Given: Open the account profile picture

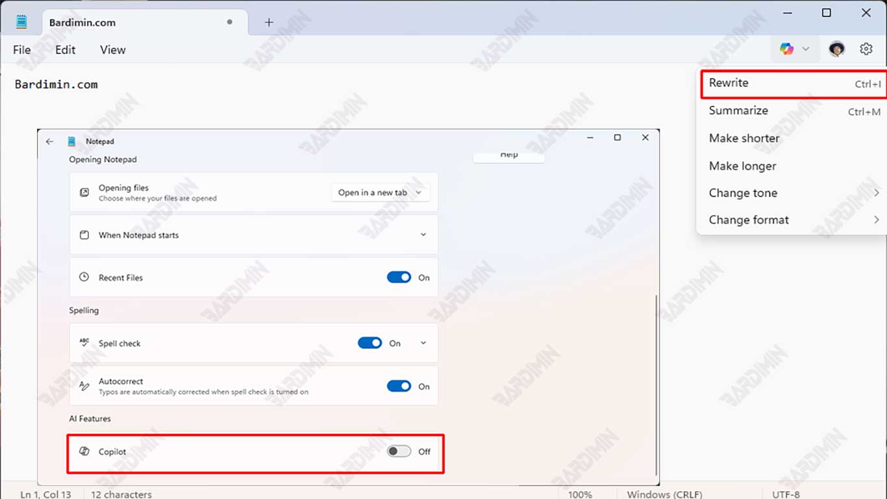Looking at the screenshot, I should (836, 49).
